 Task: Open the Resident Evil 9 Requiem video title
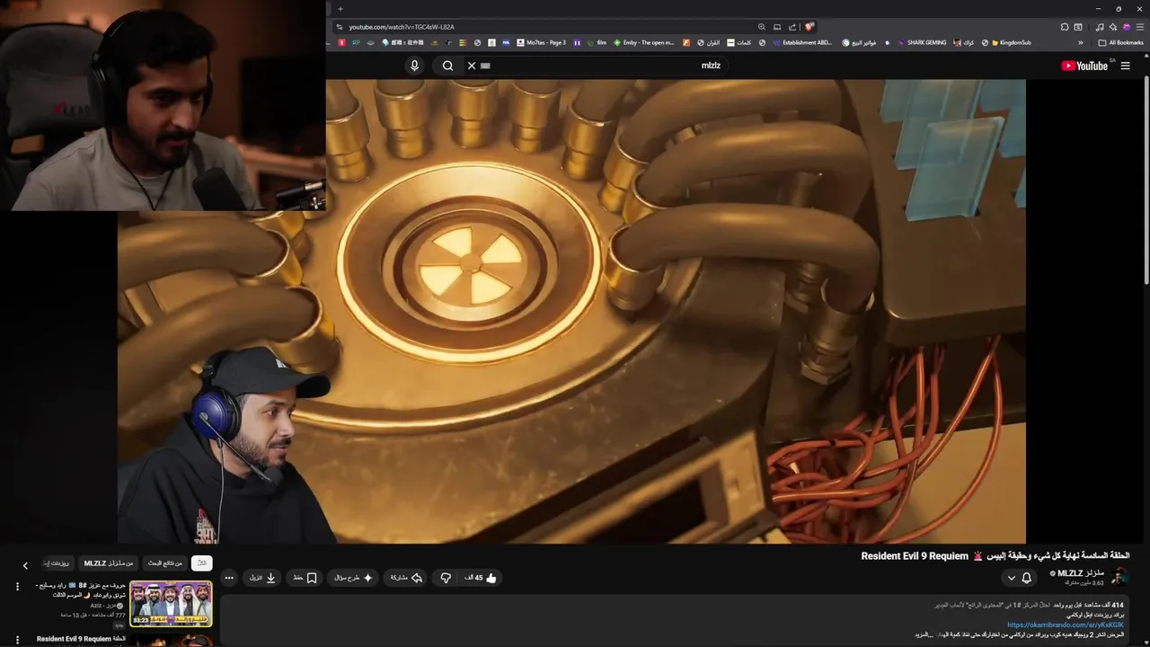995,556
